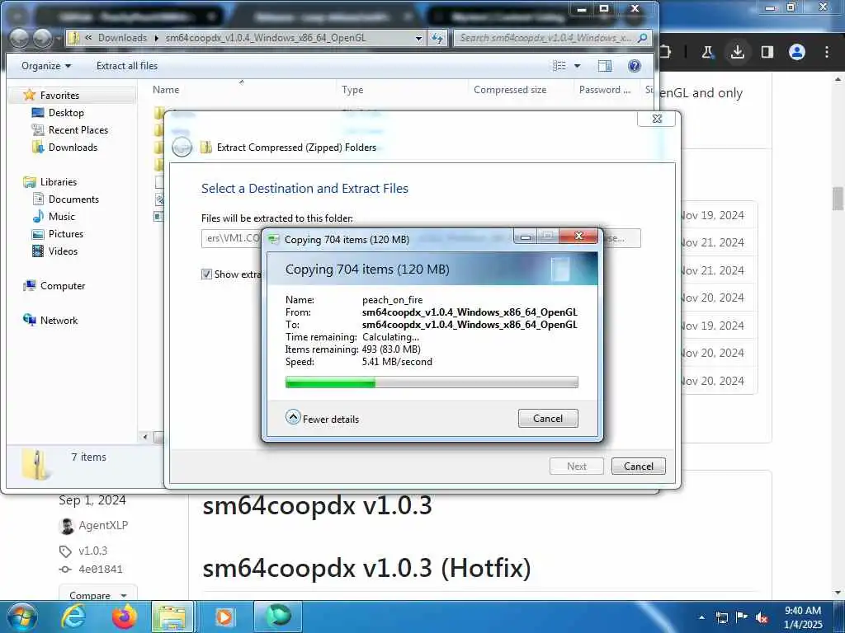Click Downloads in address breadcrumb
The image size is (845, 633).
coord(122,38)
